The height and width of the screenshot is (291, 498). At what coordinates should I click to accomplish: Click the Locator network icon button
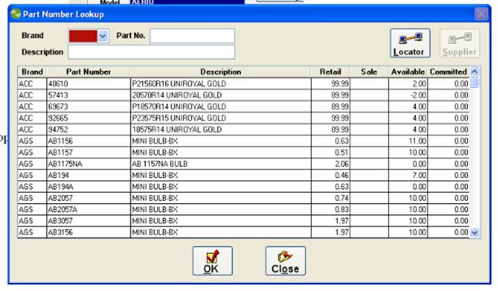(x=410, y=43)
